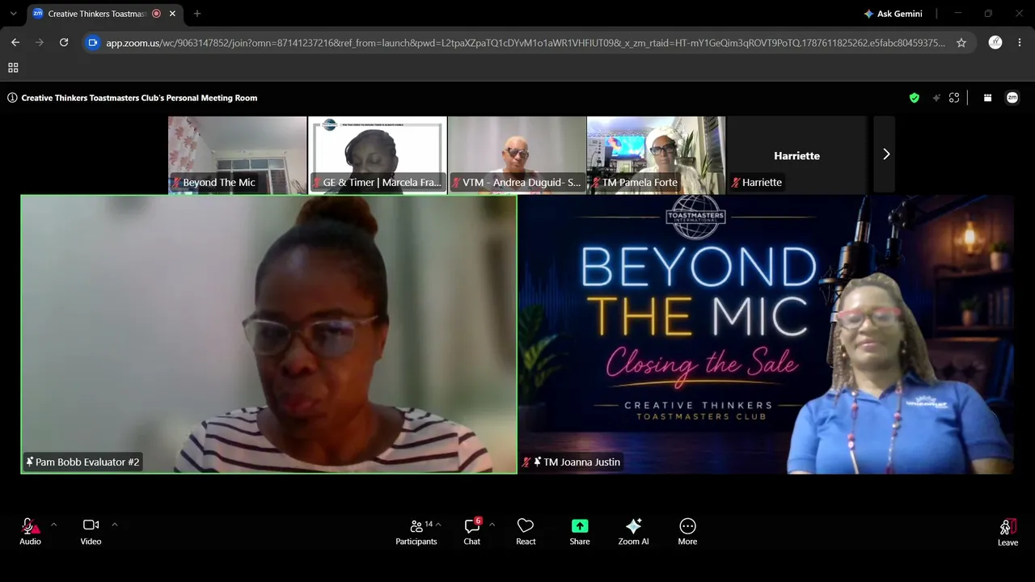The width and height of the screenshot is (1035, 582).
Task: Unmute the microphone with the Audio button
Action: tap(30, 531)
